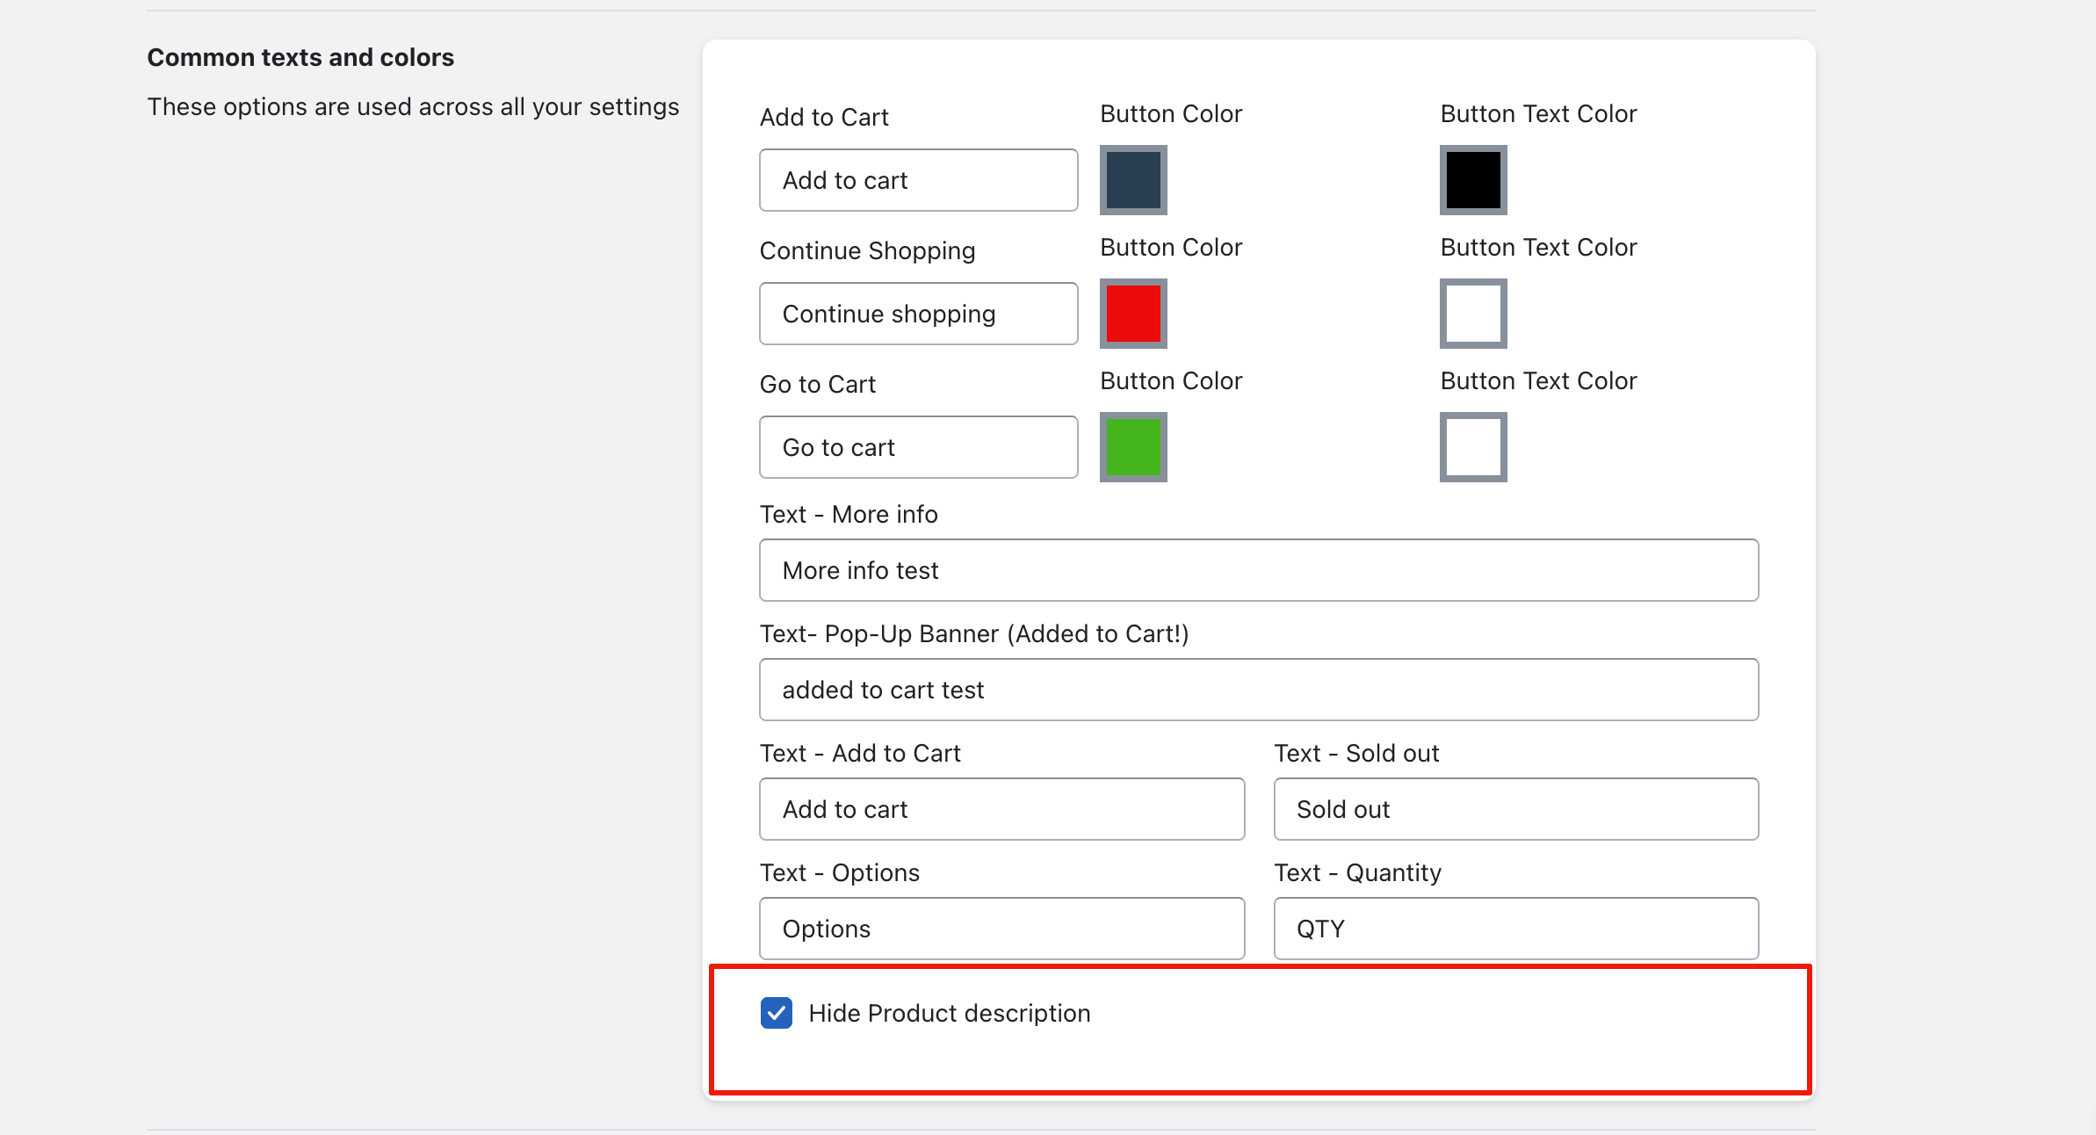Click the Common texts and colors heading
The width and height of the screenshot is (2096, 1135).
coord(300,57)
